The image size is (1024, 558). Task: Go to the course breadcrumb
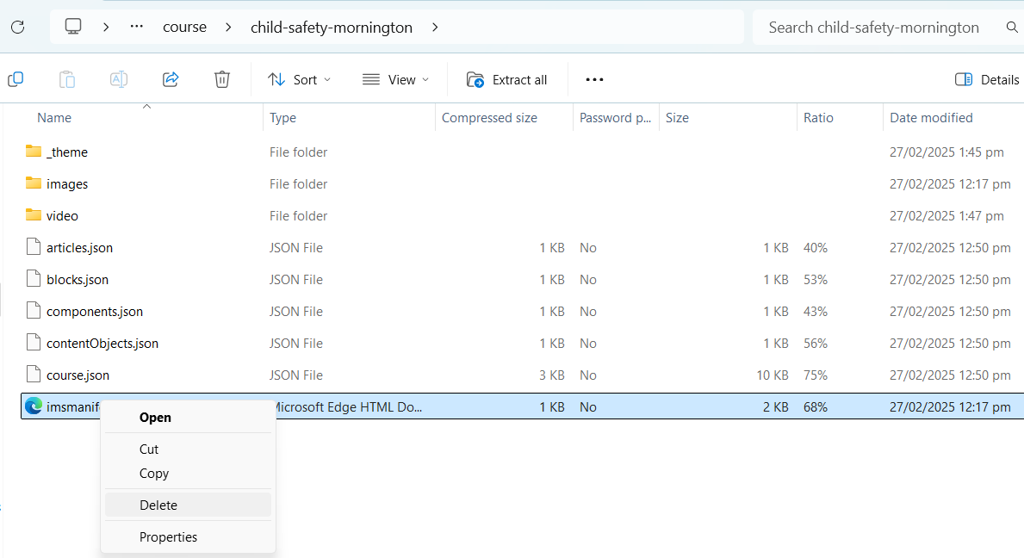[x=185, y=28]
